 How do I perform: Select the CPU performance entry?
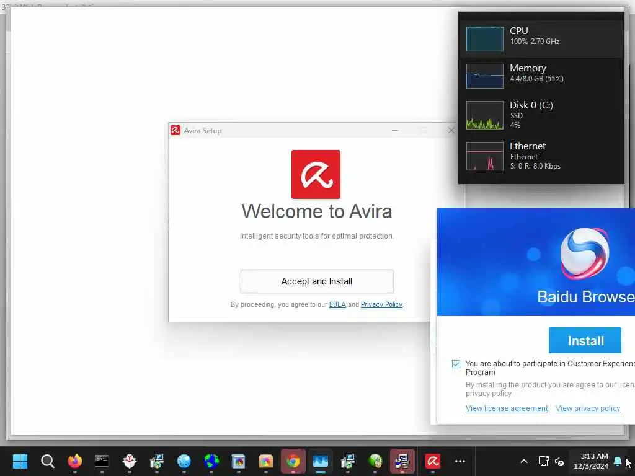point(541,39)
